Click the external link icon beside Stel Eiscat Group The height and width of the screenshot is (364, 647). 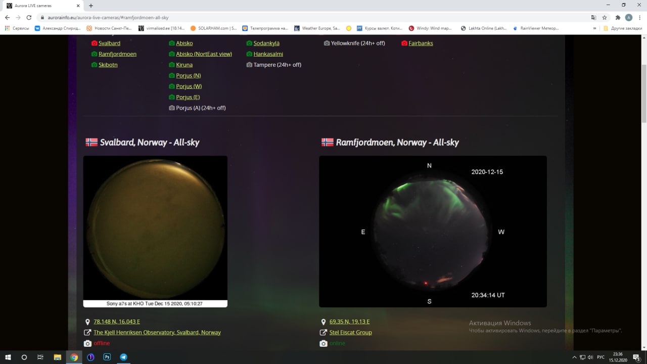(x=323, y=333)
